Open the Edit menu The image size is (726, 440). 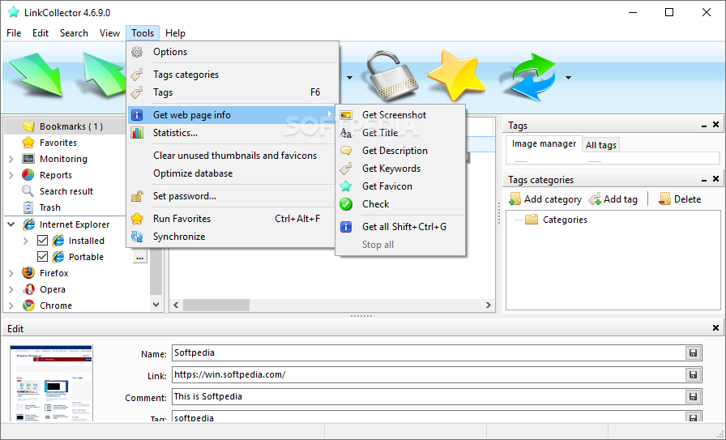click(x=41, y=33)
